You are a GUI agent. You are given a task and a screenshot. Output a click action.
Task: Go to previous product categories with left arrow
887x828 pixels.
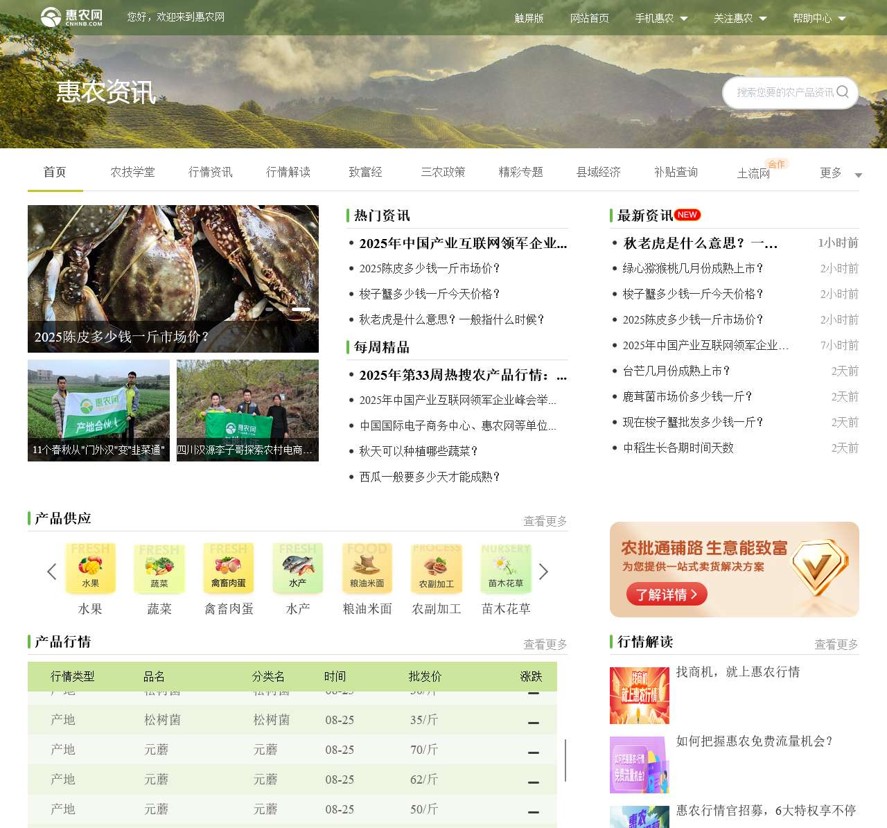[x=51, y=572]
